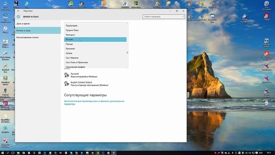Select the Регион и язык section
275x155 pixels.
pos(38,31)
